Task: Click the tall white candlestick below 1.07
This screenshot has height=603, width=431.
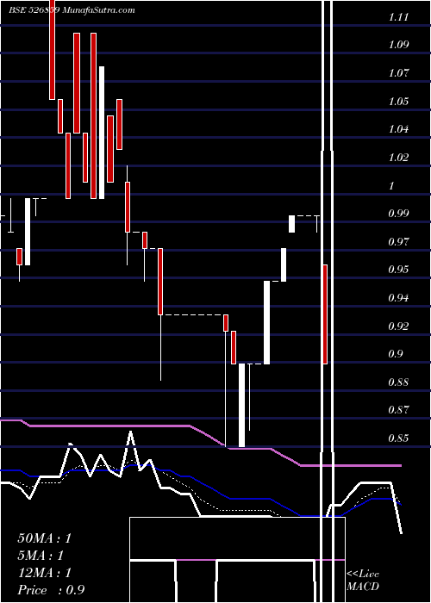Action: coord(102,133)
